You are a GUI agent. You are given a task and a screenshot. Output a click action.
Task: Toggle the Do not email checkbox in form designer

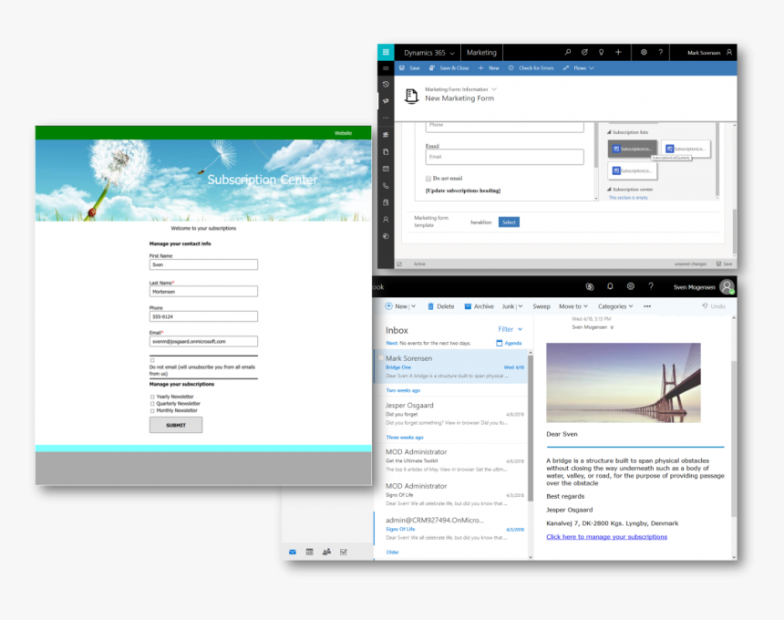428,179
